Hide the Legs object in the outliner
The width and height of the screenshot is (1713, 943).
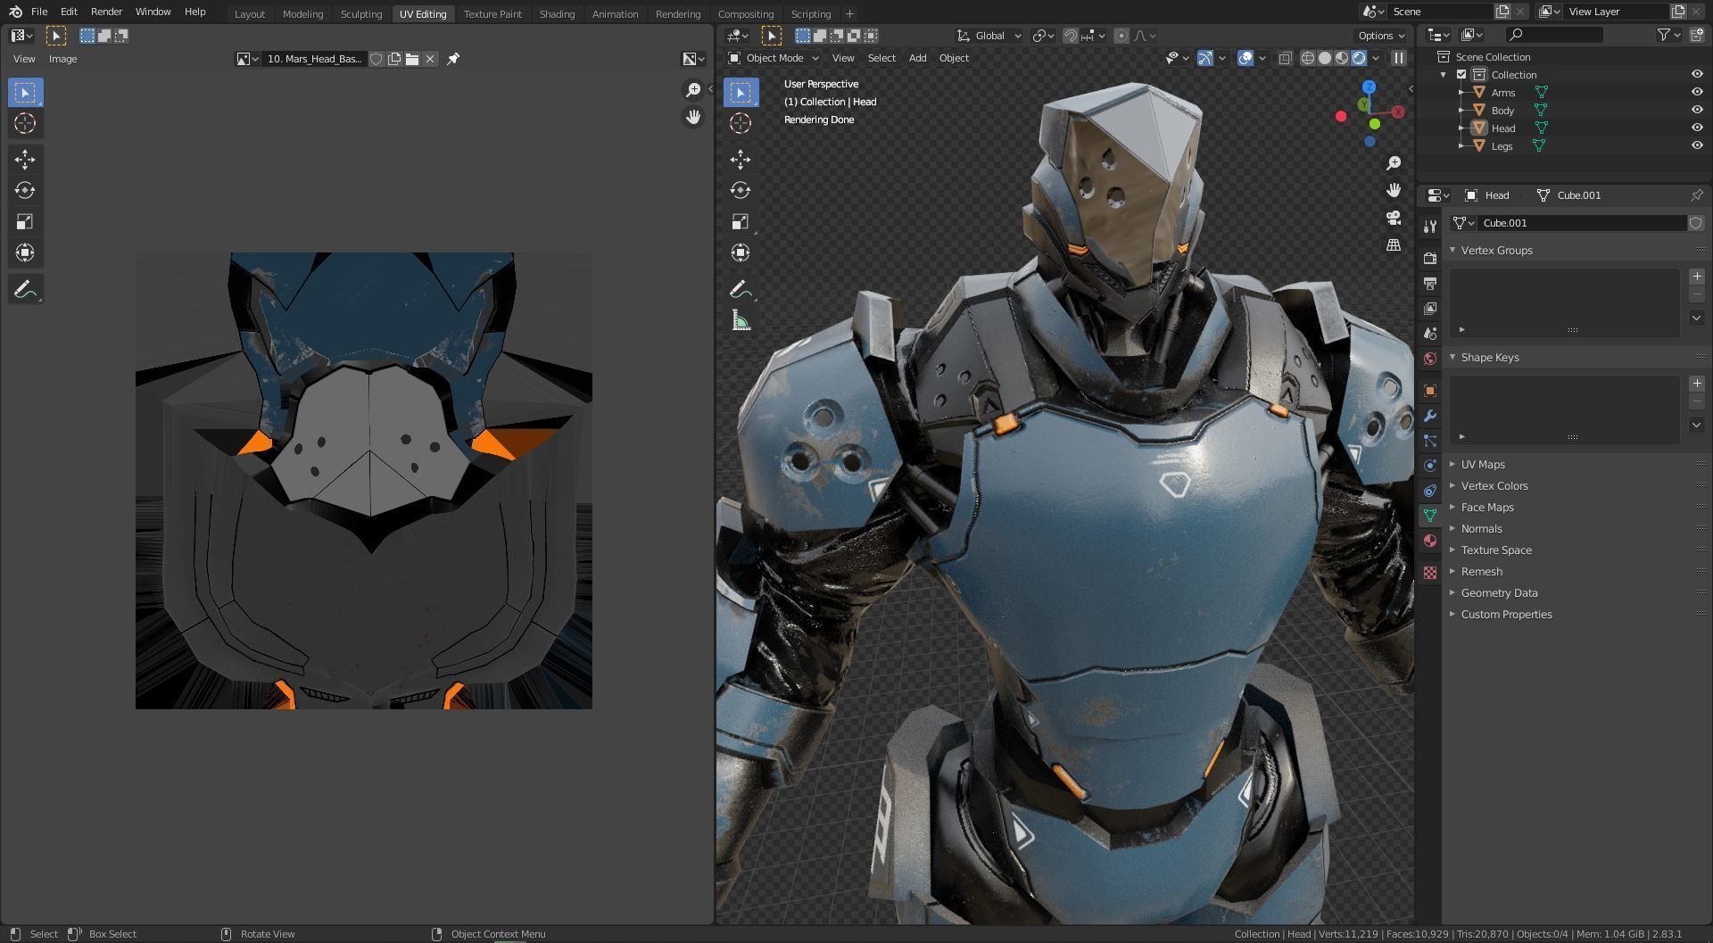click(1697, 145)
